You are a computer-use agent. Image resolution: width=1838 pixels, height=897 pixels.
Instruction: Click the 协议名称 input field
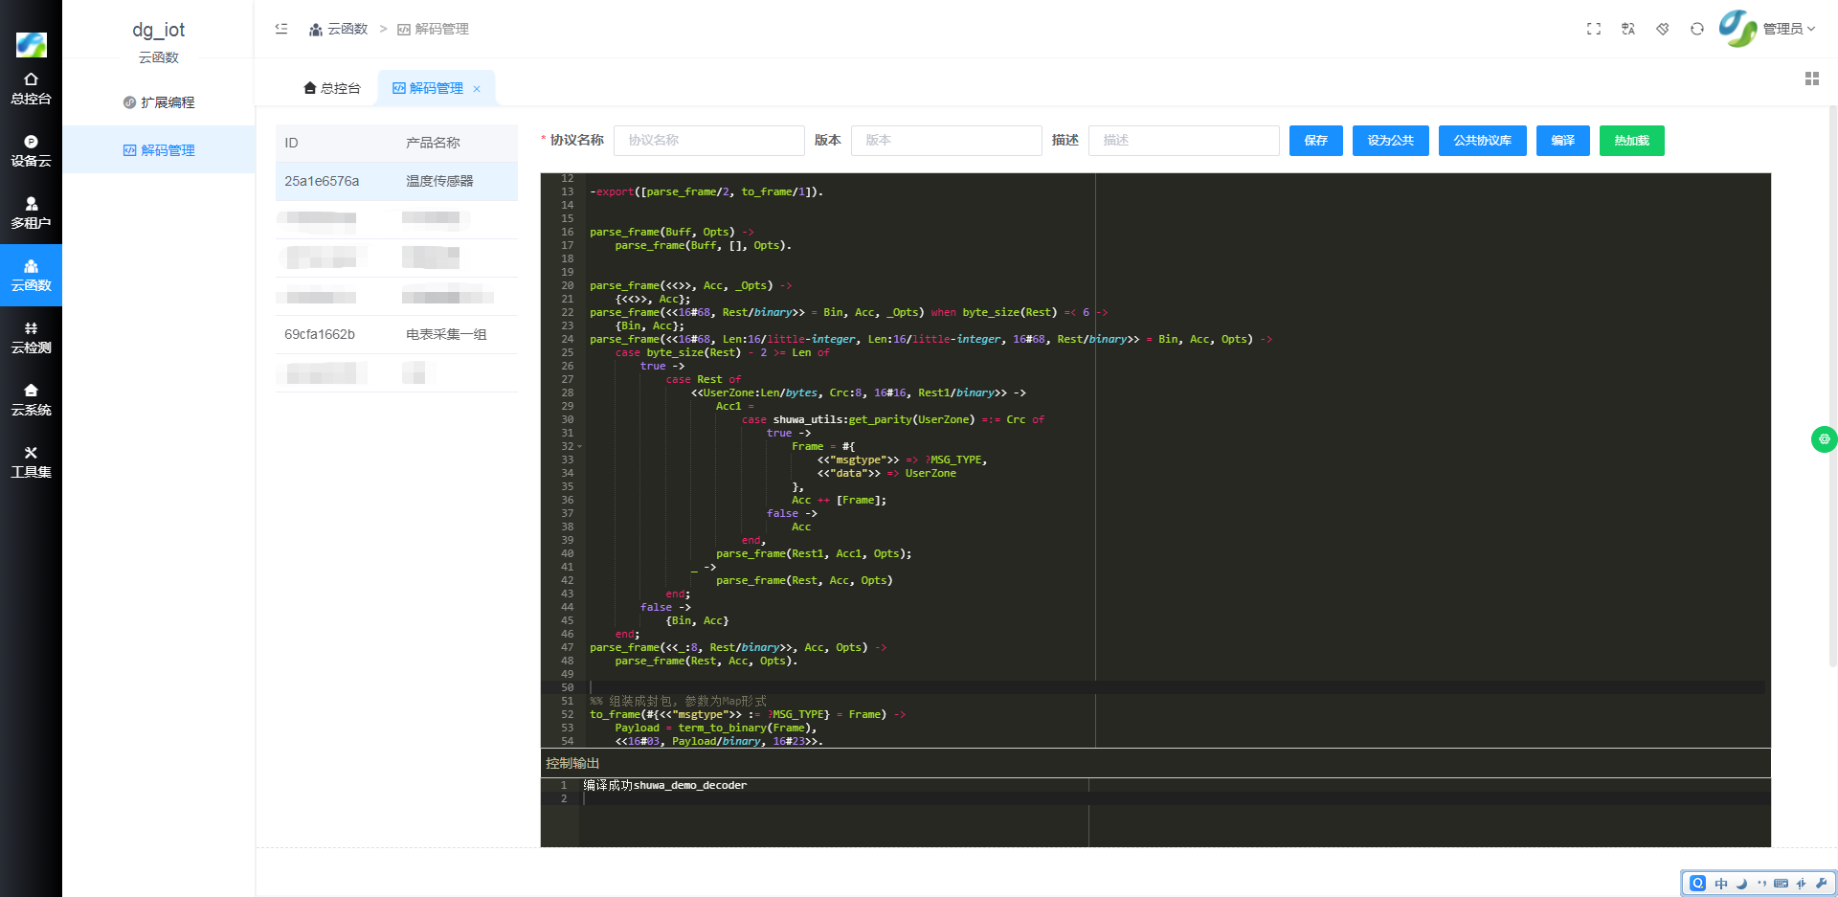[x=708, y=141]
